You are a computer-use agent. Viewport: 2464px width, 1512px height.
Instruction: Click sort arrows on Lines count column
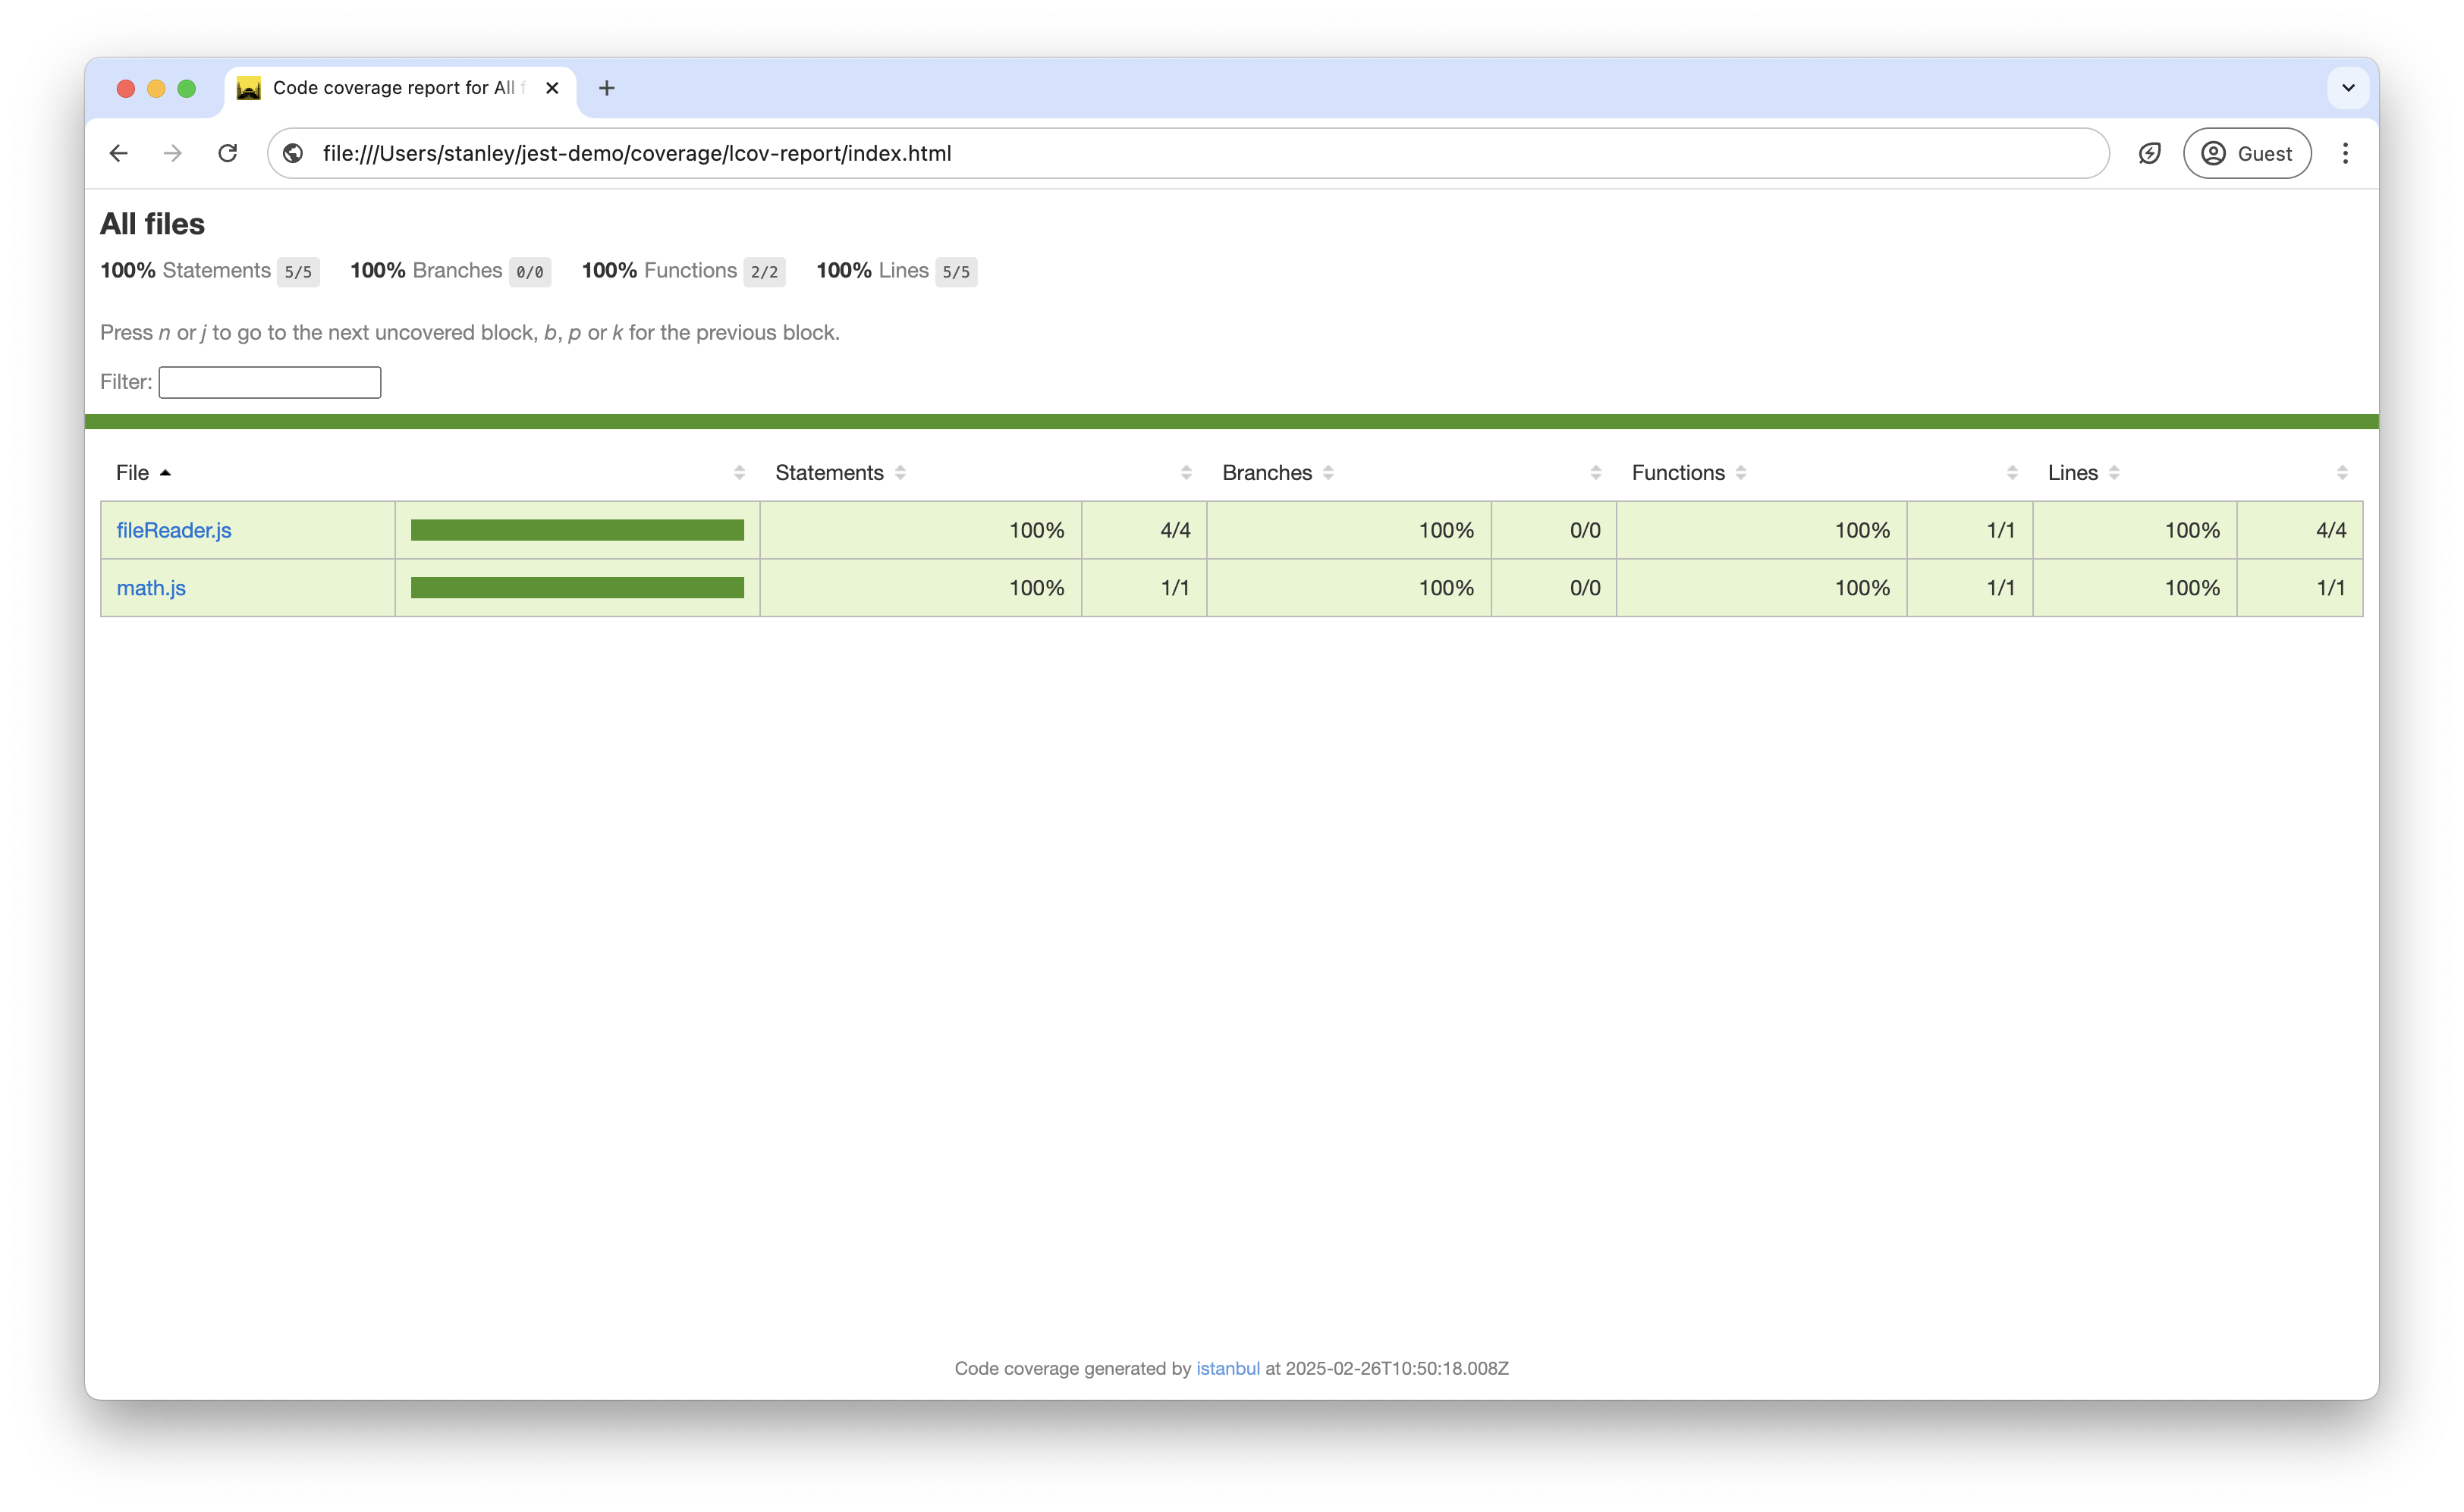(x=2342, y=472)
